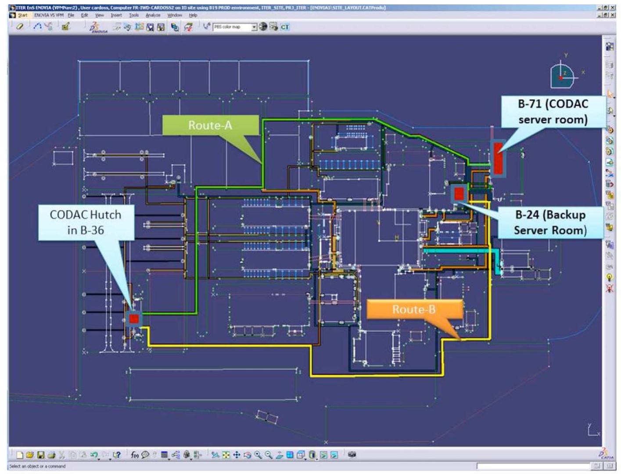Expand the PBS color map dropdown

point(254,27)
